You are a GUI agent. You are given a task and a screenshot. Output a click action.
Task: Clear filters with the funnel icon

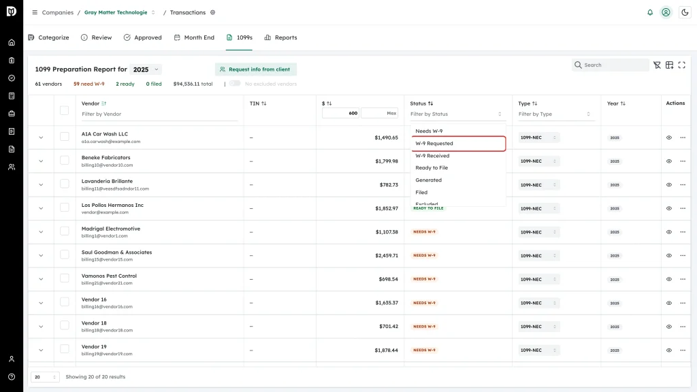coord(657,65)
